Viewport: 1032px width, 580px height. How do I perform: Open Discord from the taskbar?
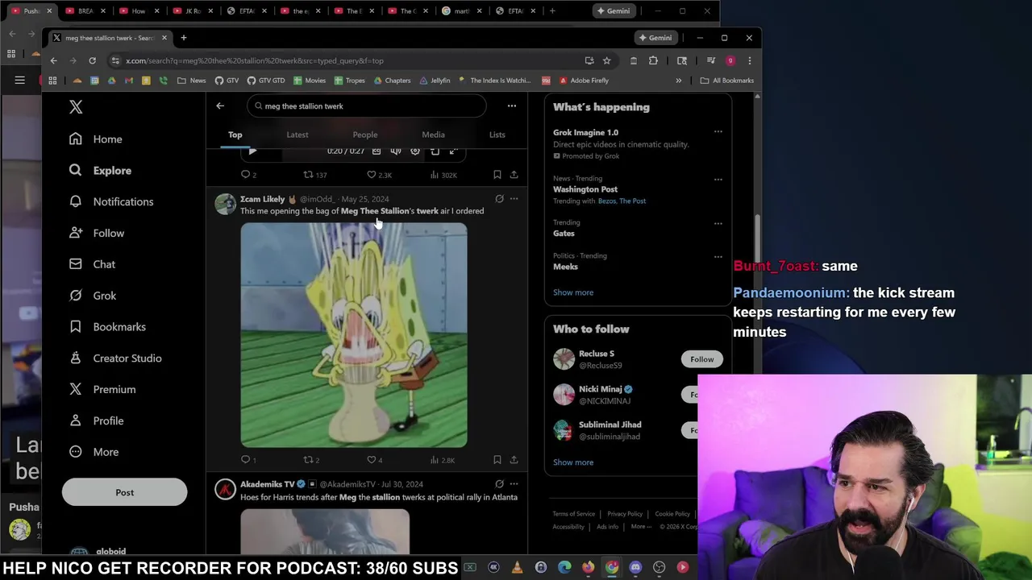635,567
